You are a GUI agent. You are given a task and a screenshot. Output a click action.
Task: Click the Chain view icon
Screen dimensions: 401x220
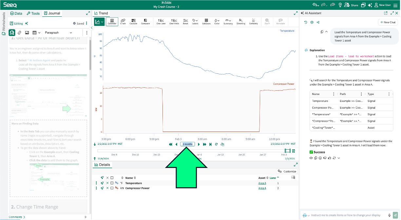click(x=123, y=22)
